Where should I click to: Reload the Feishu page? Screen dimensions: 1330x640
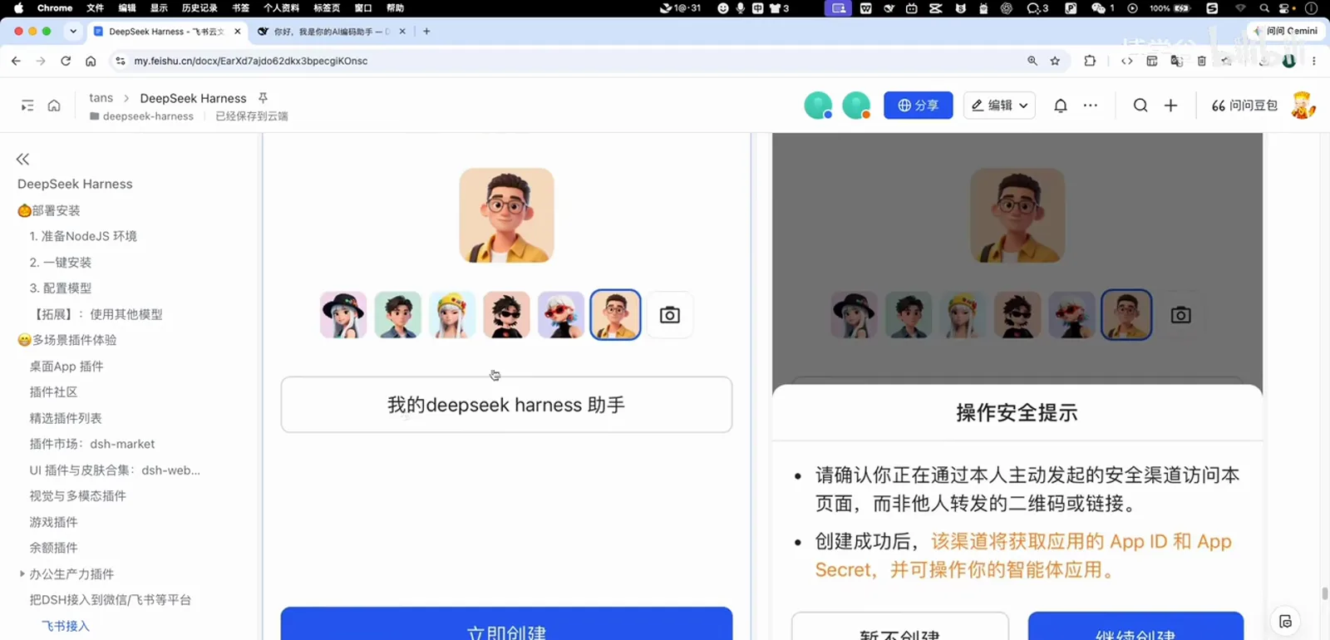(x=66, y=61)
